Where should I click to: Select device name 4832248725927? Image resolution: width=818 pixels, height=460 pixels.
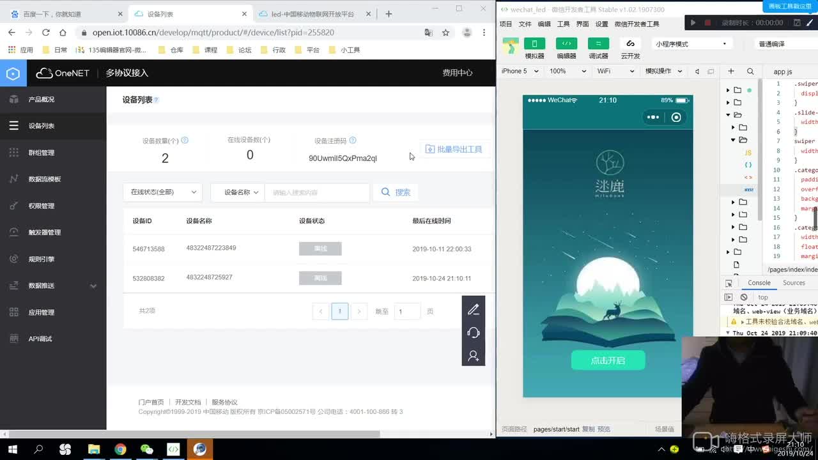(x=209, y=277)
